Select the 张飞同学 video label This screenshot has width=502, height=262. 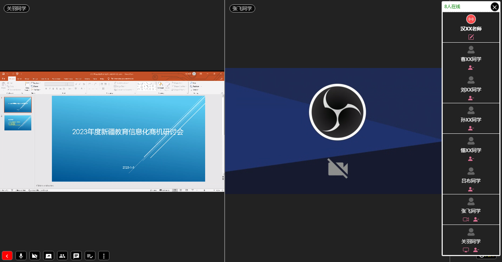242,8
